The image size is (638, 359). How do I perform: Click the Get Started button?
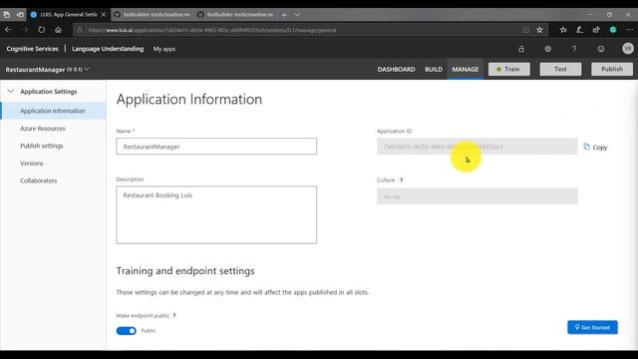pos(592,327)
